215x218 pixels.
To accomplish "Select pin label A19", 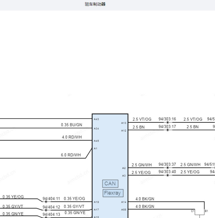I will pyautogui.click(x=96, y=202).
